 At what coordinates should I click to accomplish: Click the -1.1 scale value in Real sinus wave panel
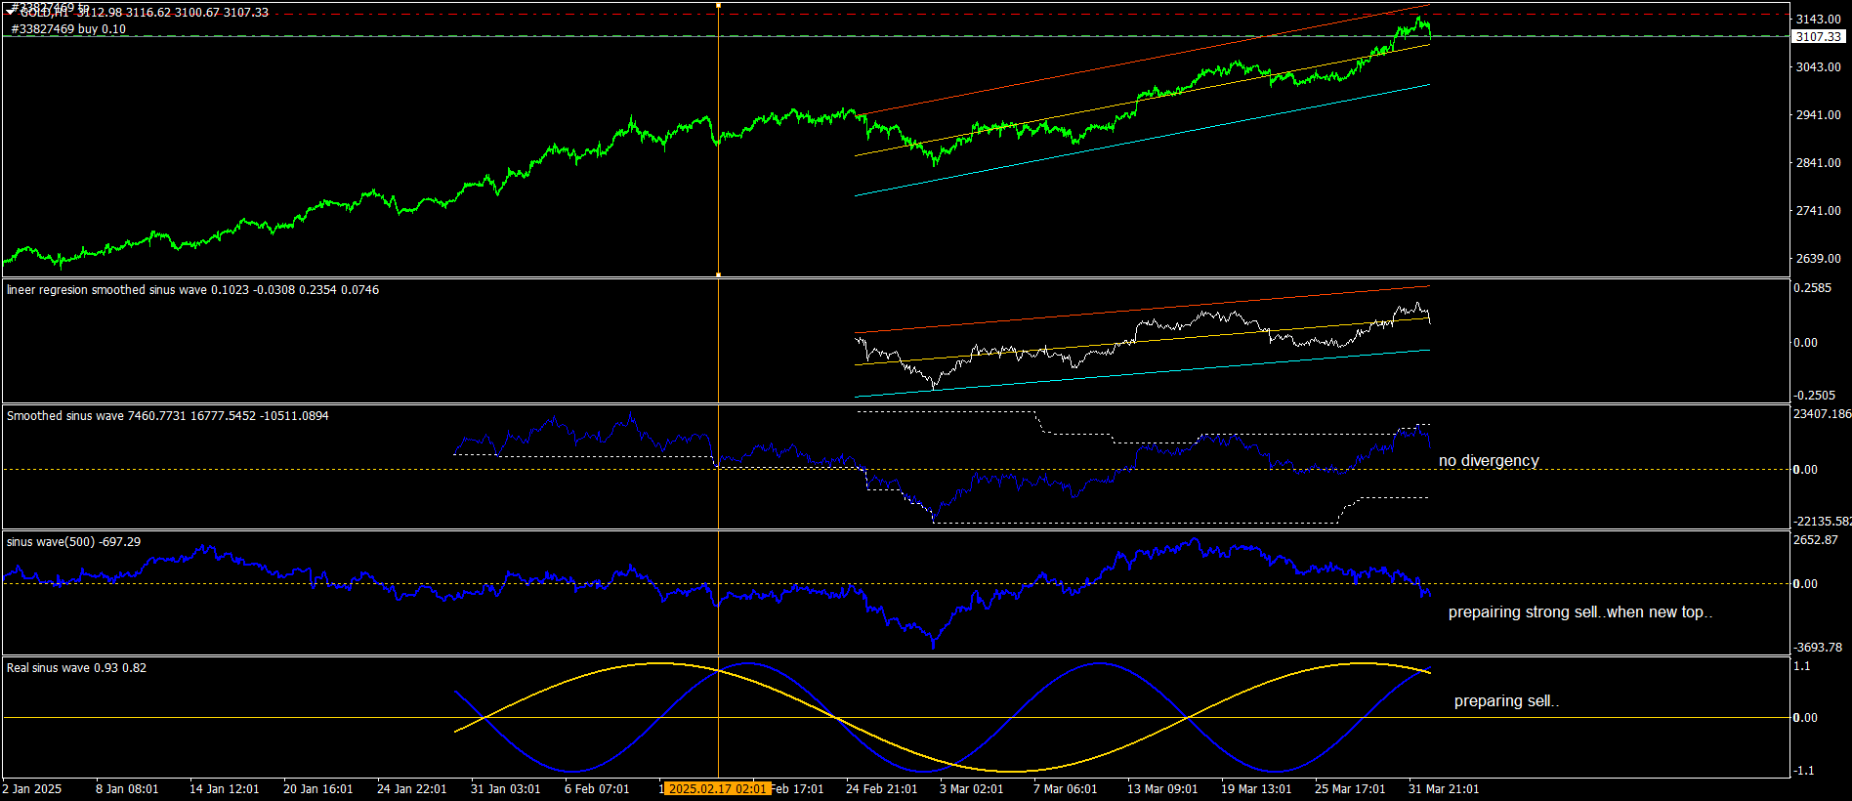pos(1804,771)
